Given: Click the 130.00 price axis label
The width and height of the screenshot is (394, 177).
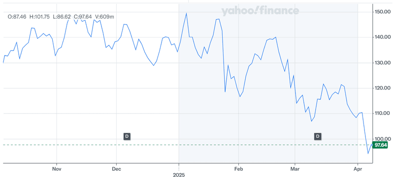Looking at the screenshot, I should click(383, 62).
